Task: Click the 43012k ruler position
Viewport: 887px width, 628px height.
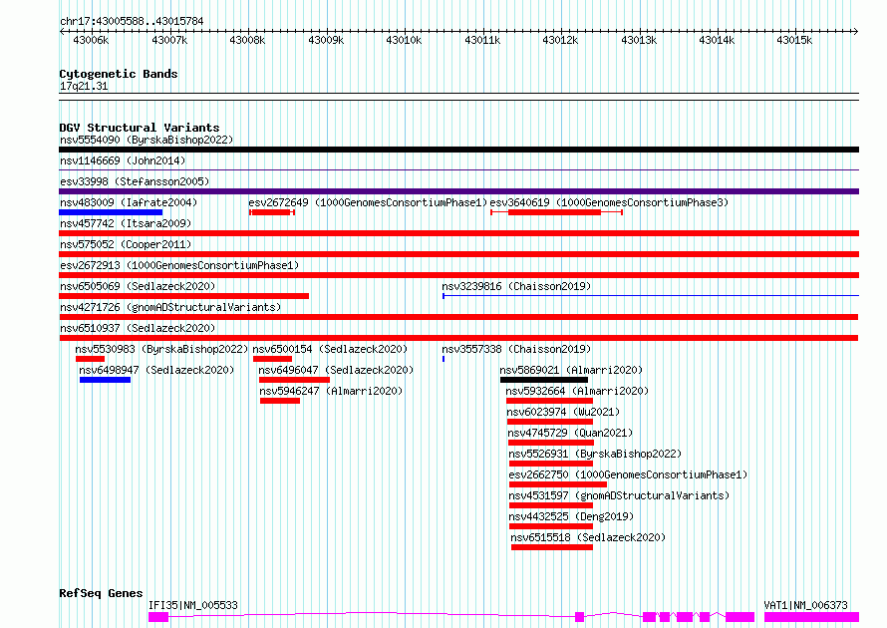Action: (560, 40)
